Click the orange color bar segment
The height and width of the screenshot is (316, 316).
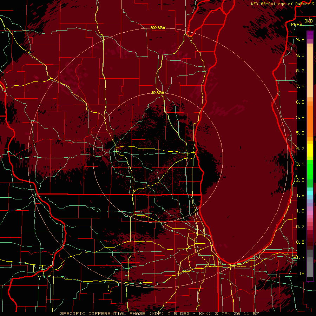(x=310, y=121)
